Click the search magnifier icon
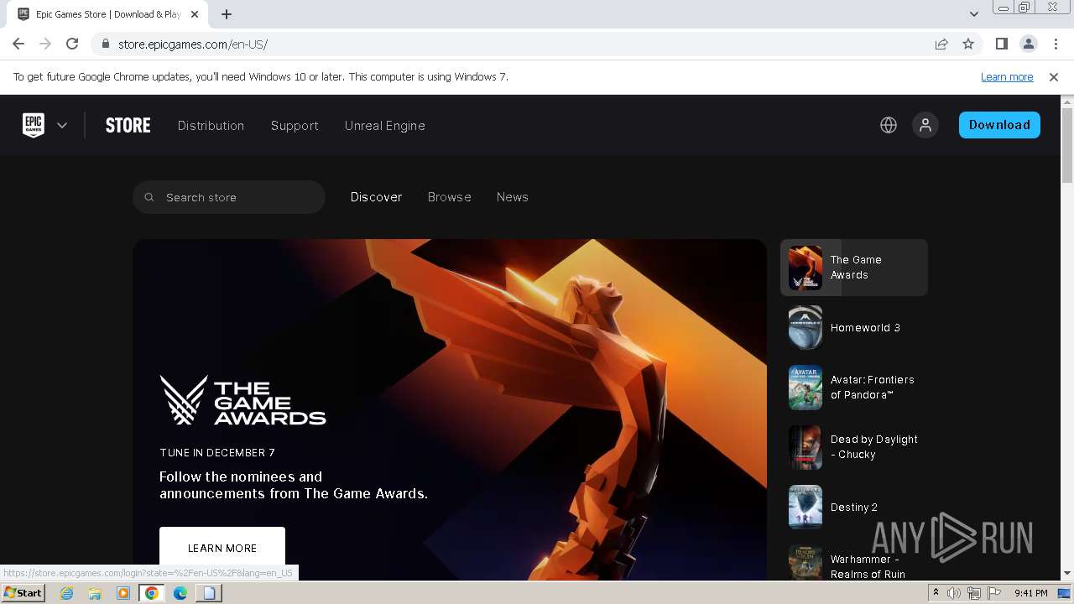 (x=149, y=197)
